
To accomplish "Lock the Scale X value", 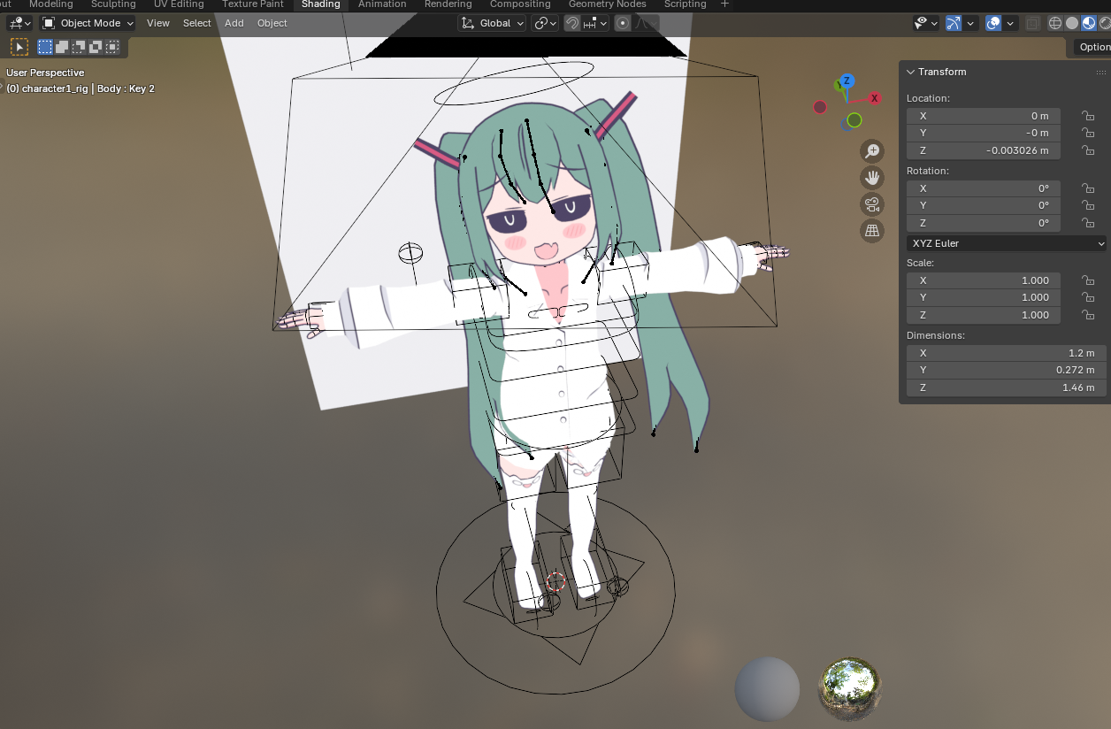I will pos(1087,280).
